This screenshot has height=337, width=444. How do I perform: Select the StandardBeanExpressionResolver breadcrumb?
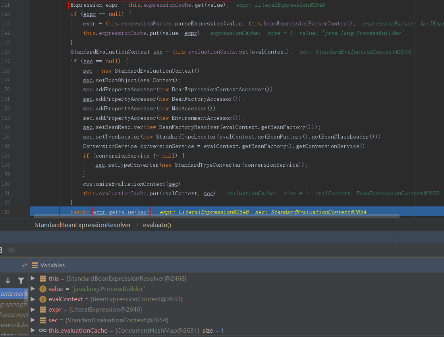(83, 225)
